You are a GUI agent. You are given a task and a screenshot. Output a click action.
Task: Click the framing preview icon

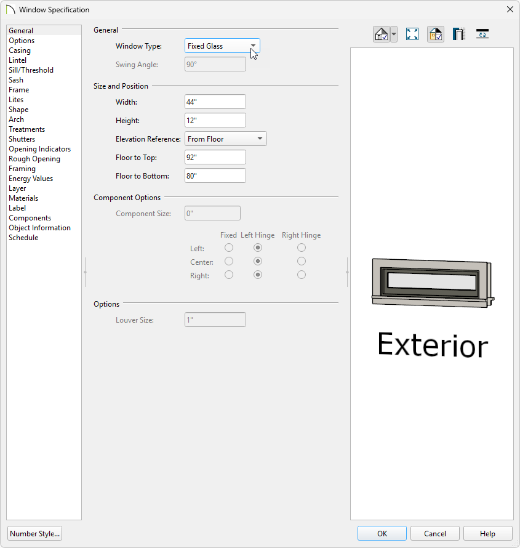459,34
